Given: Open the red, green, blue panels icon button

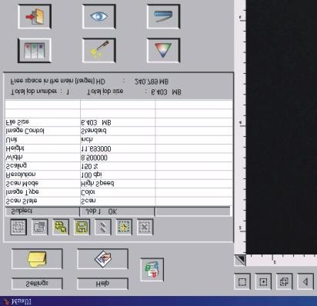Looking at the screenshot, I should pos(35,50).
